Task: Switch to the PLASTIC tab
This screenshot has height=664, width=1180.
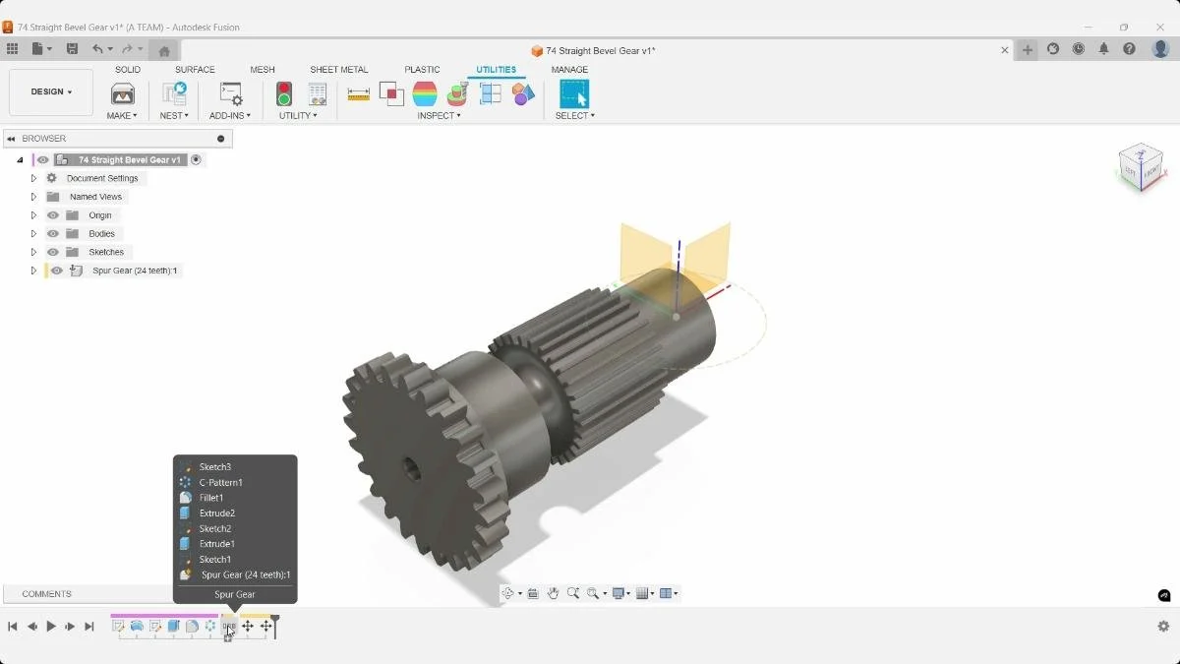Action: click(422, 70)
